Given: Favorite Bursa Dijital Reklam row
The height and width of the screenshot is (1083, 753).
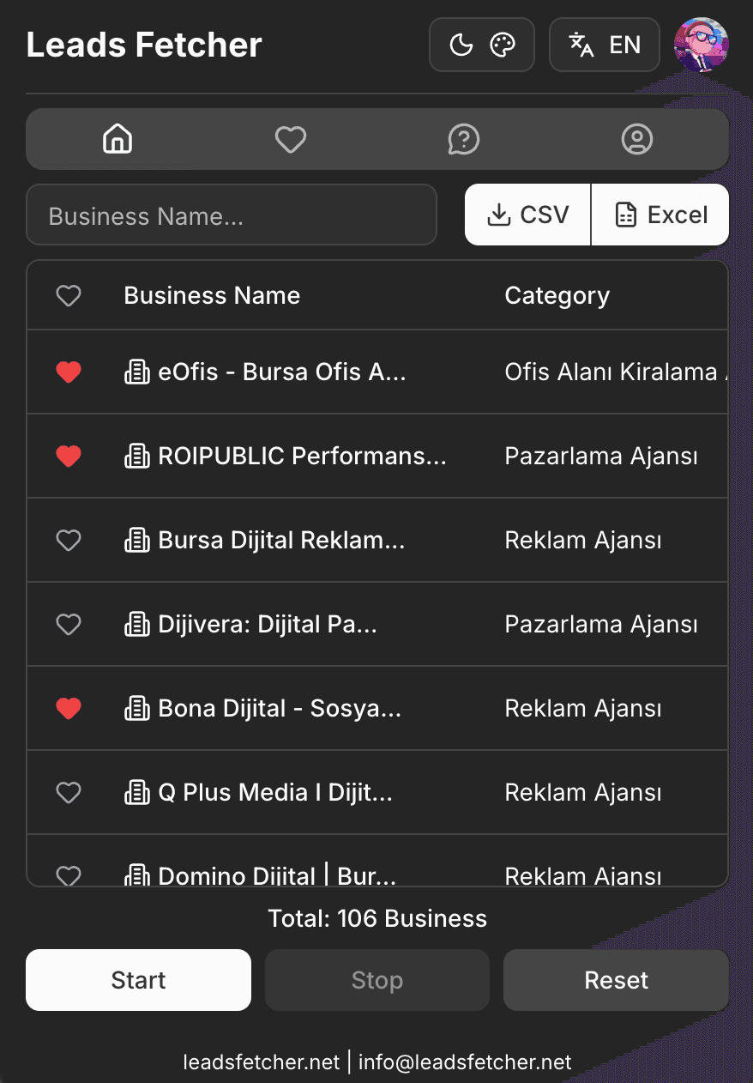Looking at the screenshot, I should 69,540.
